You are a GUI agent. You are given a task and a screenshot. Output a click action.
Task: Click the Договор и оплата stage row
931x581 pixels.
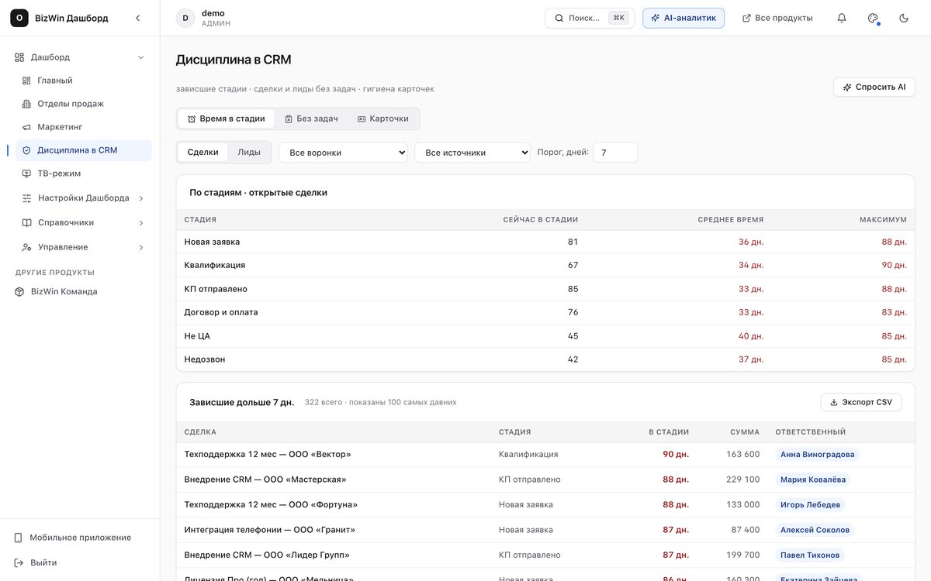click(545, 312)
